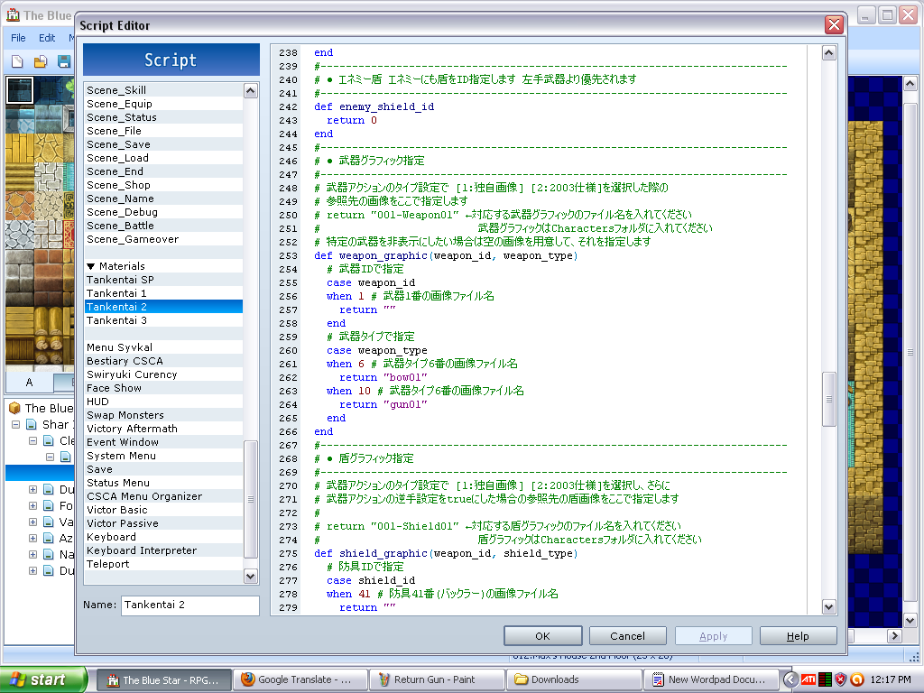Click the Open Project folder icon
Image resolution: width=924 pixels, height=693 pixels.
[x=41, y=61]
